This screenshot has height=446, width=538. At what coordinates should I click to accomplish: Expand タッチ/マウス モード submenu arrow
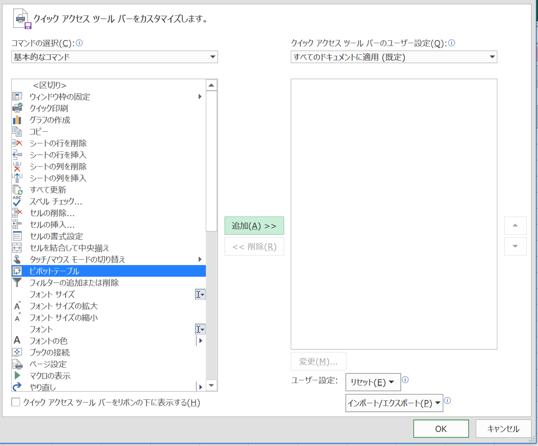200,259
